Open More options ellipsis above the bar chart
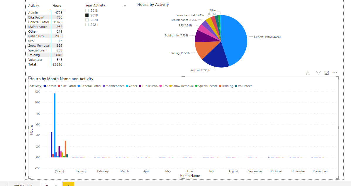This screenshot has height=186, width=351. pos(335,73)
